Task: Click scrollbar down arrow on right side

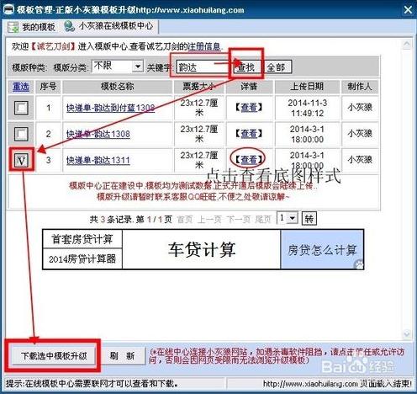Action: pos(407,333)
